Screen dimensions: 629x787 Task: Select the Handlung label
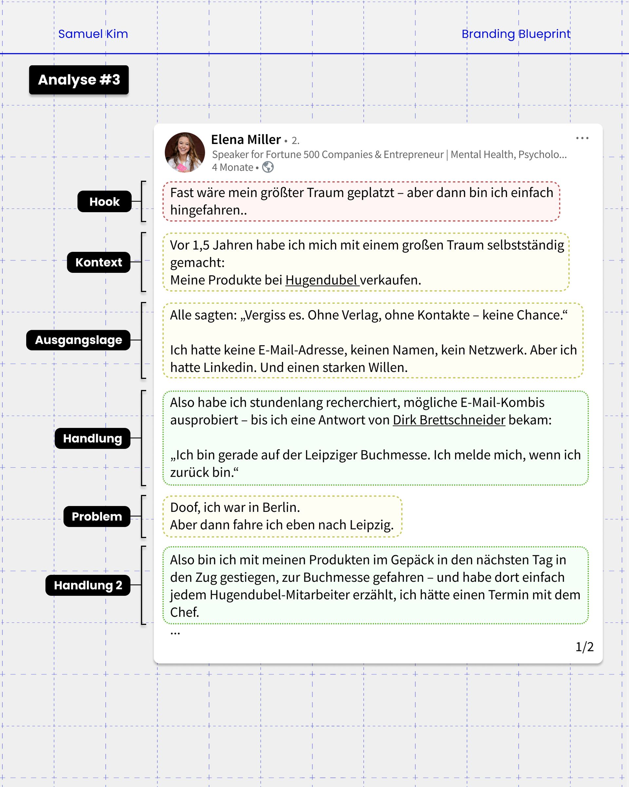click(x=93, y=438)
